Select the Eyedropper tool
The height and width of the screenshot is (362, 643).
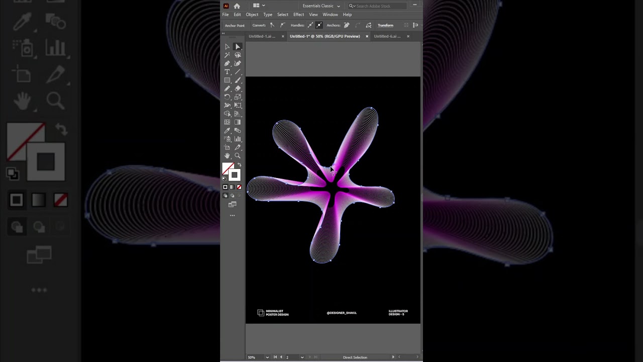tap(227, 131)
